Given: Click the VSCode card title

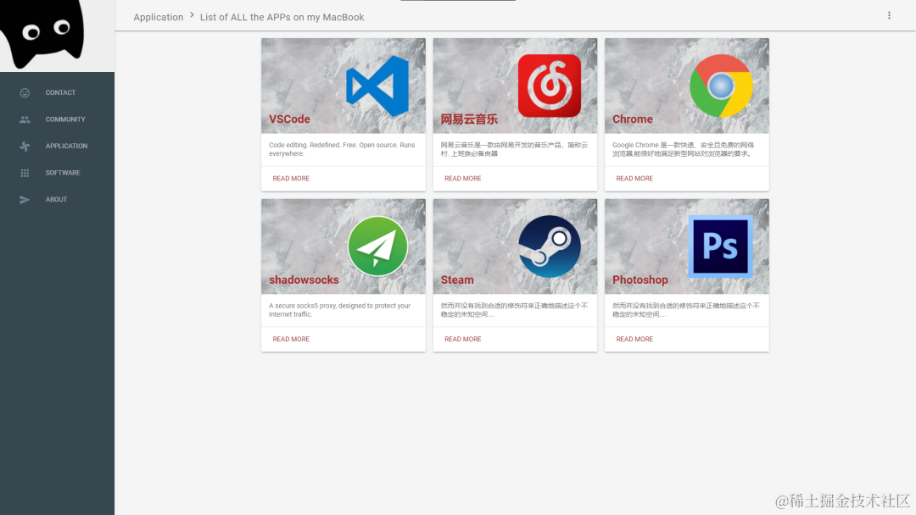Looking at the screenshot, I should [289, 119].
